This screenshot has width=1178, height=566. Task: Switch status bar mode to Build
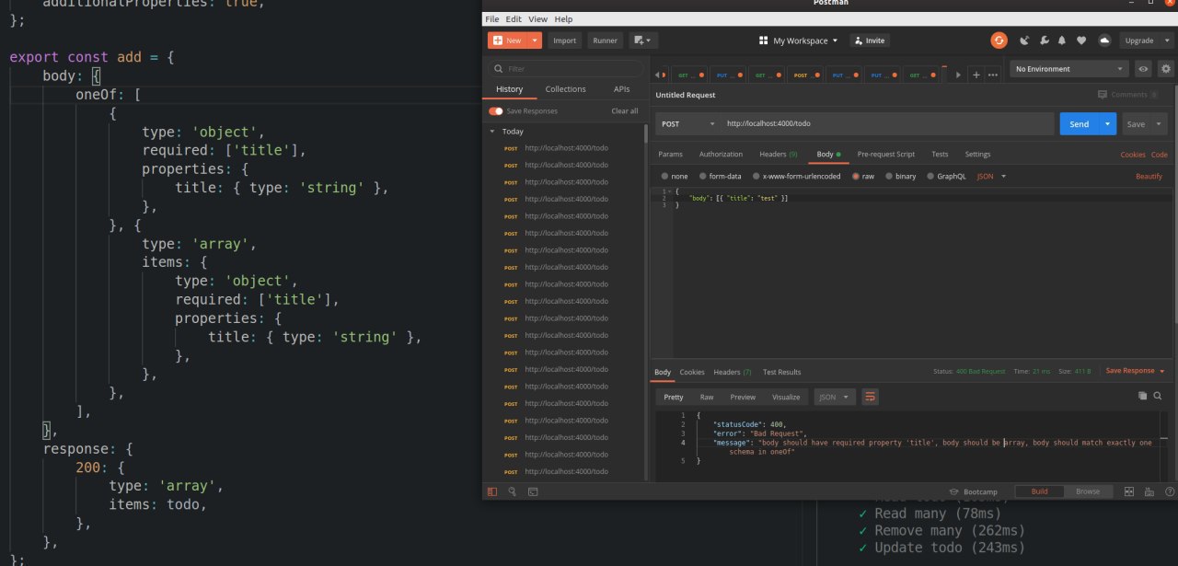tap(1039, 491)
